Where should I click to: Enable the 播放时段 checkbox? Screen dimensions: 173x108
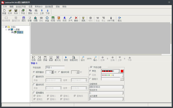tap(34, 85)
